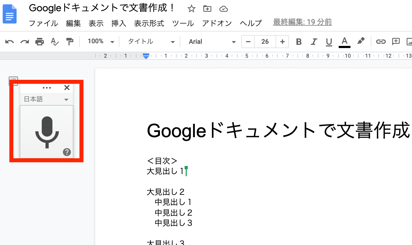Toggle italic formatting
The image size is (412, 245).
[314, 42]
